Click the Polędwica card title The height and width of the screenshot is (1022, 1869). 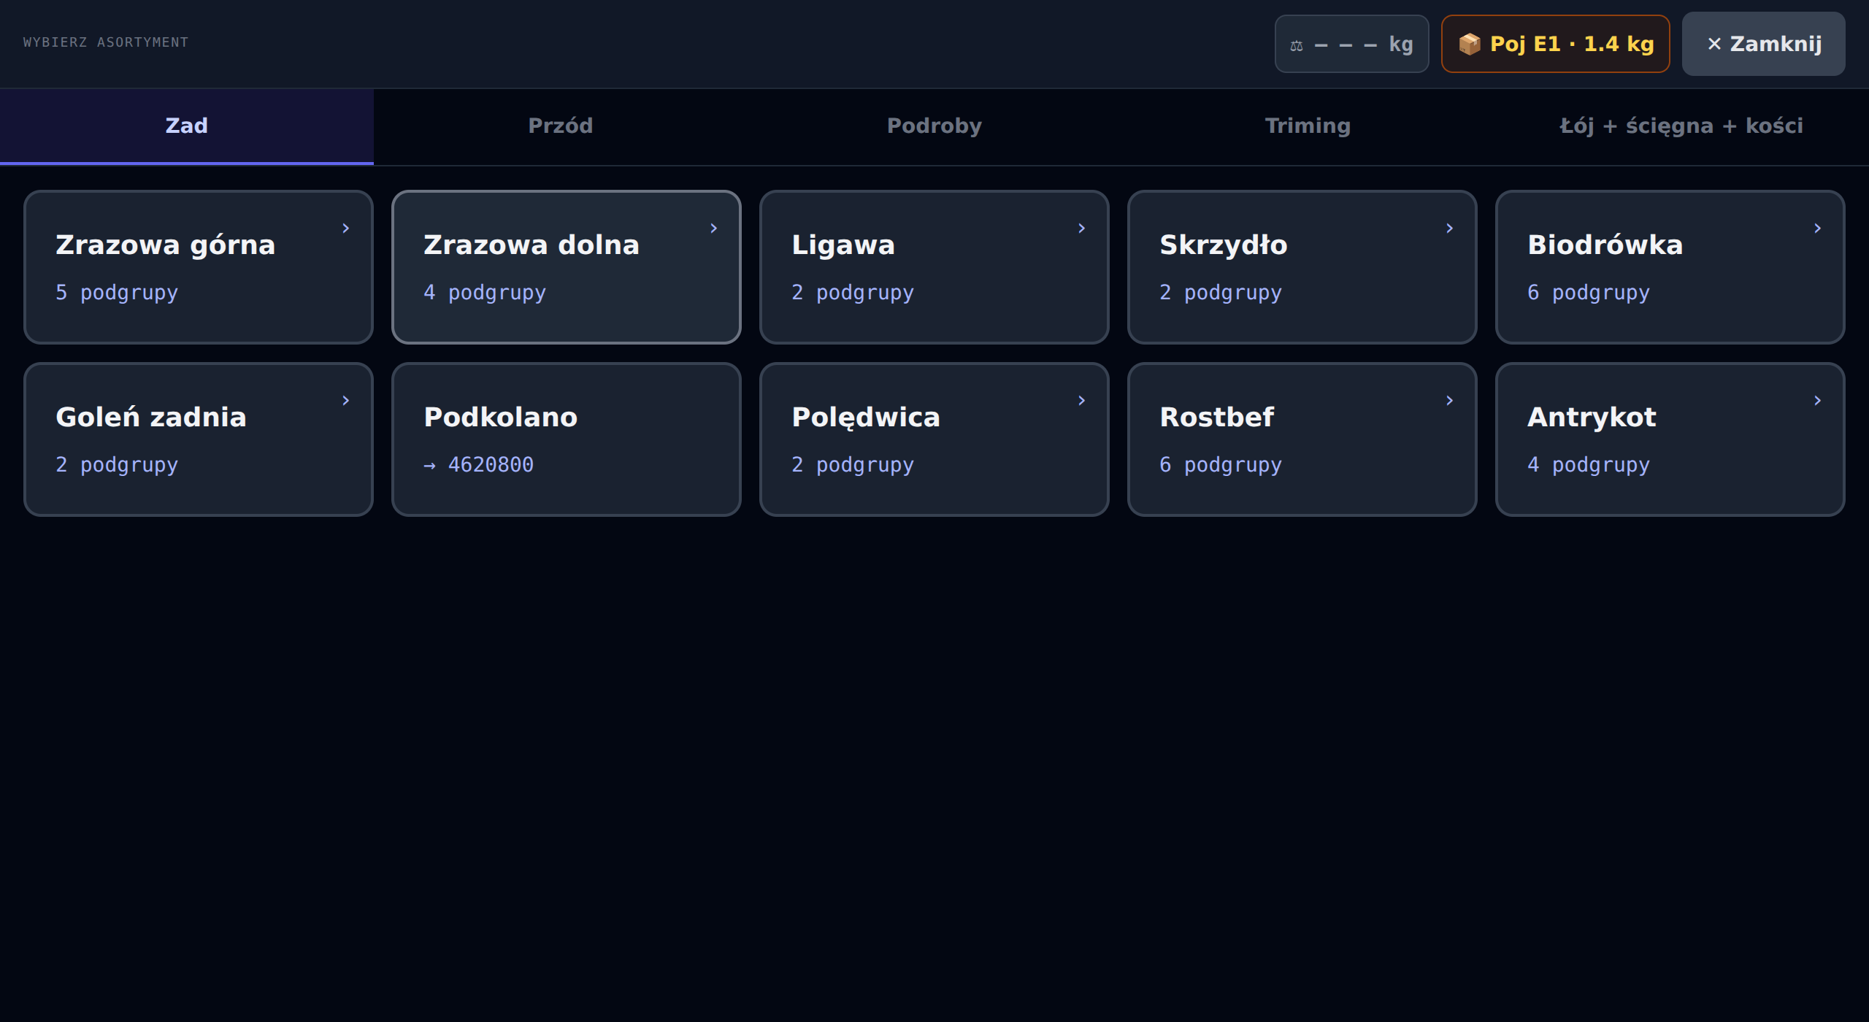tap(866, 418)
